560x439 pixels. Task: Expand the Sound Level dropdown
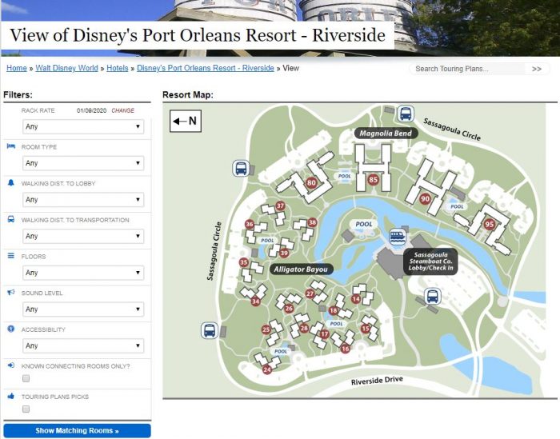pos(83,309)
